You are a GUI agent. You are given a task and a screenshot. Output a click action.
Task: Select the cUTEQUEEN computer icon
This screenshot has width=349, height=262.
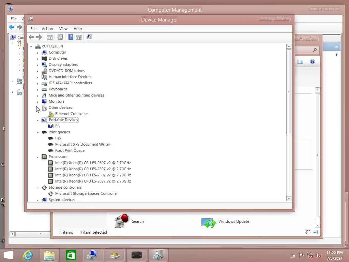tap(38, 46)
